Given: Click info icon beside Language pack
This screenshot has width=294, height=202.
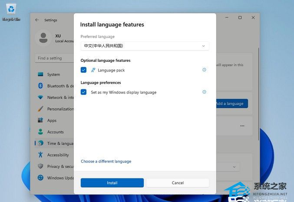Looking at the screenshot, I should point(204,70).
